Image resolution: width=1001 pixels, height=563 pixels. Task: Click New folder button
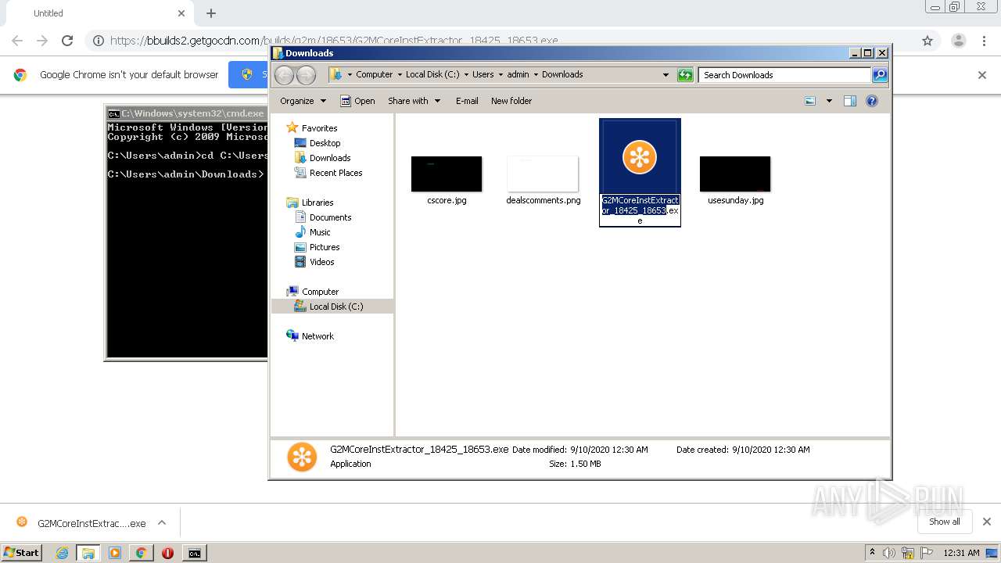pos(511,101)
